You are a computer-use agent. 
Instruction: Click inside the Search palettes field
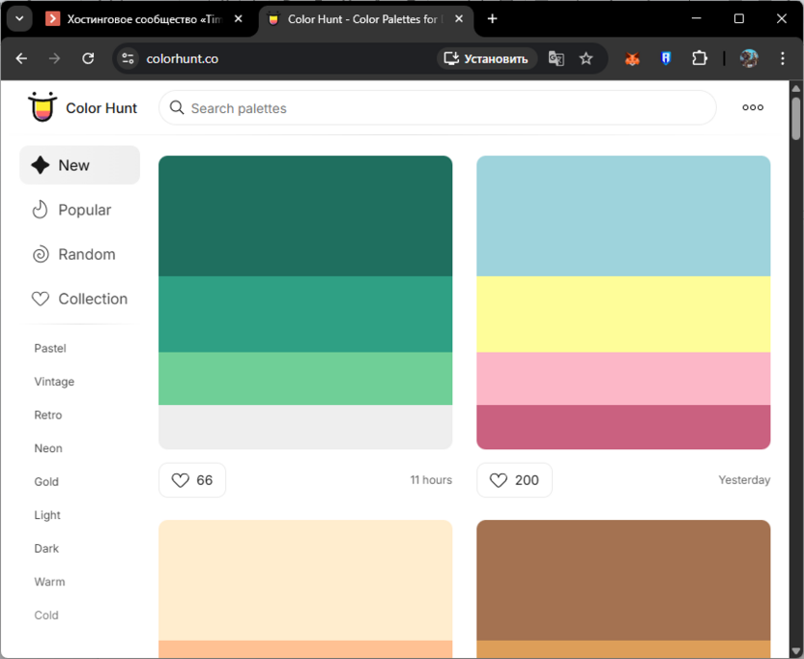point(435,108)
